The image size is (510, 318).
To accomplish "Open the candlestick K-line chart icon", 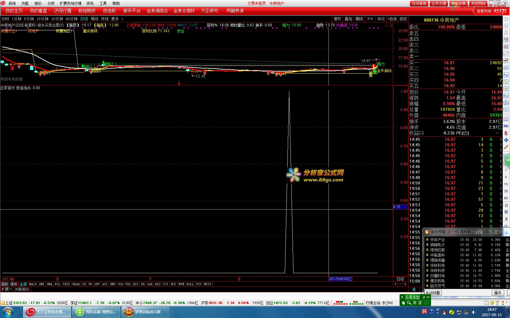I will 506,61.
